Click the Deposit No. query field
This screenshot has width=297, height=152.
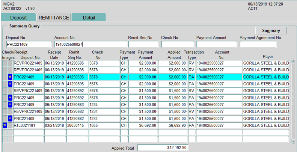click(x=29, y=44)
